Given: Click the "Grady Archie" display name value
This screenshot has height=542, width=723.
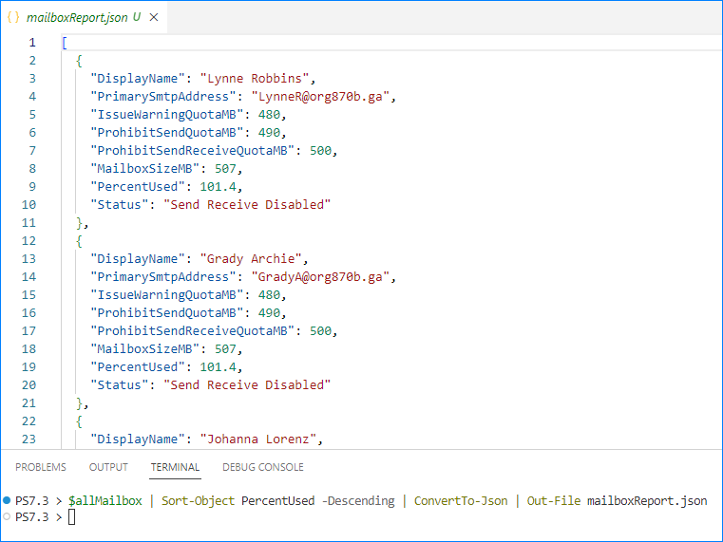Looking at the screenshot, I should pyautogui.click(x=251, y=259).
